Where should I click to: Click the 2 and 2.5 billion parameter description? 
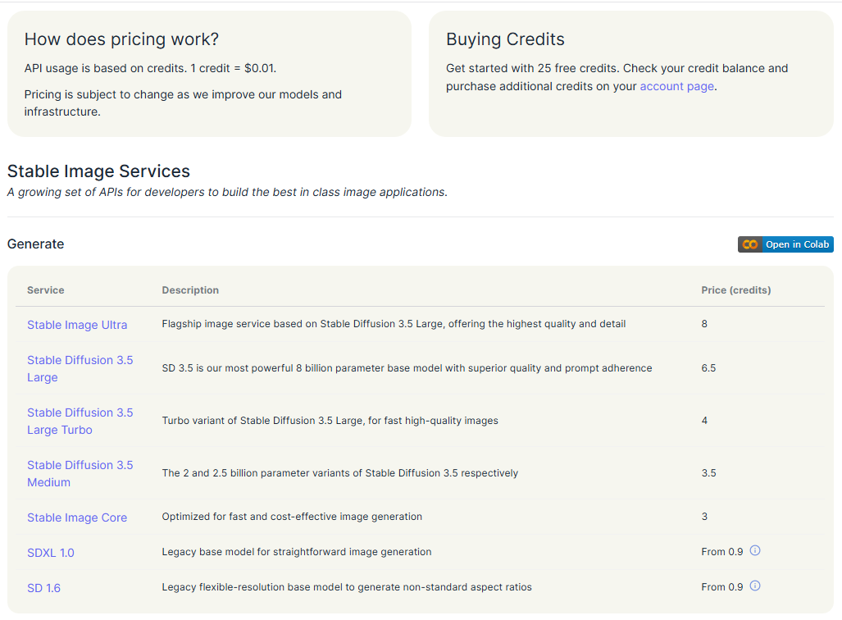(x=340, y=473)
